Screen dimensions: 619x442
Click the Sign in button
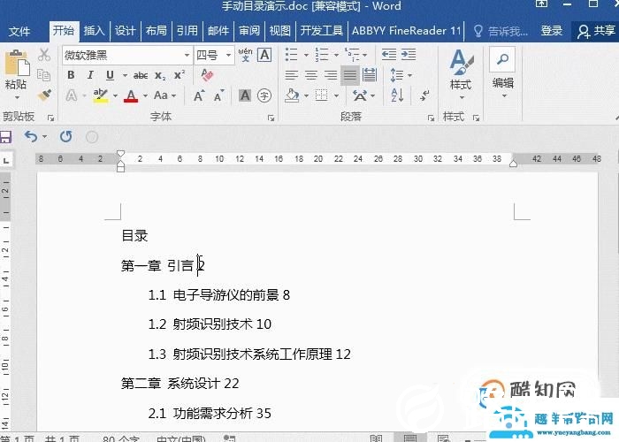click(552, 30)
